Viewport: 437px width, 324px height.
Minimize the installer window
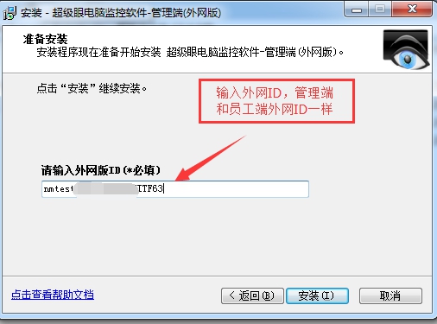pyautogui.click(x=357, y=10)
